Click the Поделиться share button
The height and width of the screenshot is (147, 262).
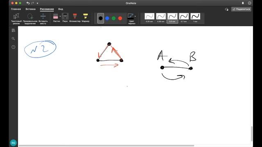pos(241,9)
